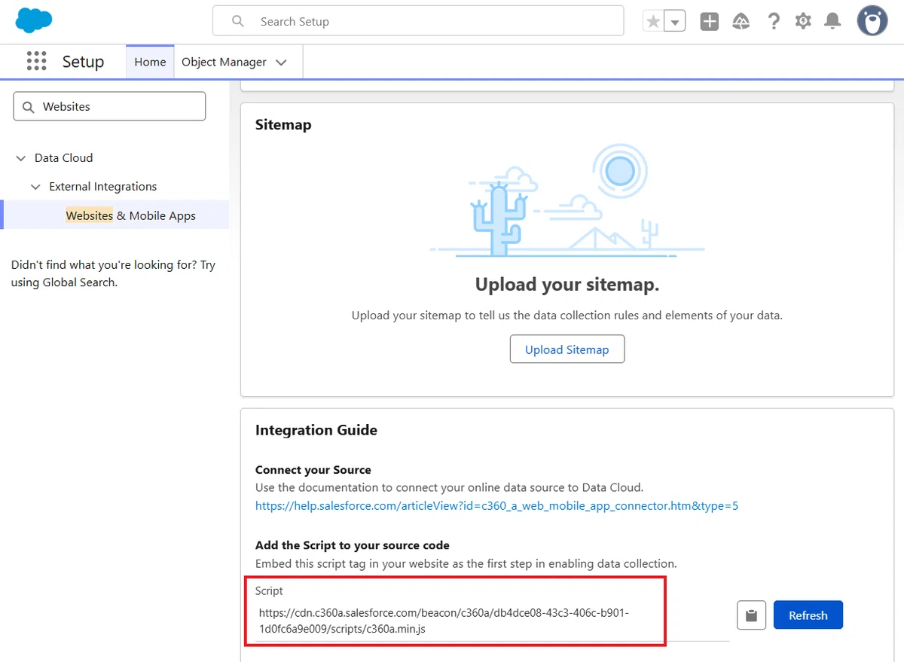The image size is (904, 662).
Task: Click the magnifier in Quick Find box
Action: (29, 107)
